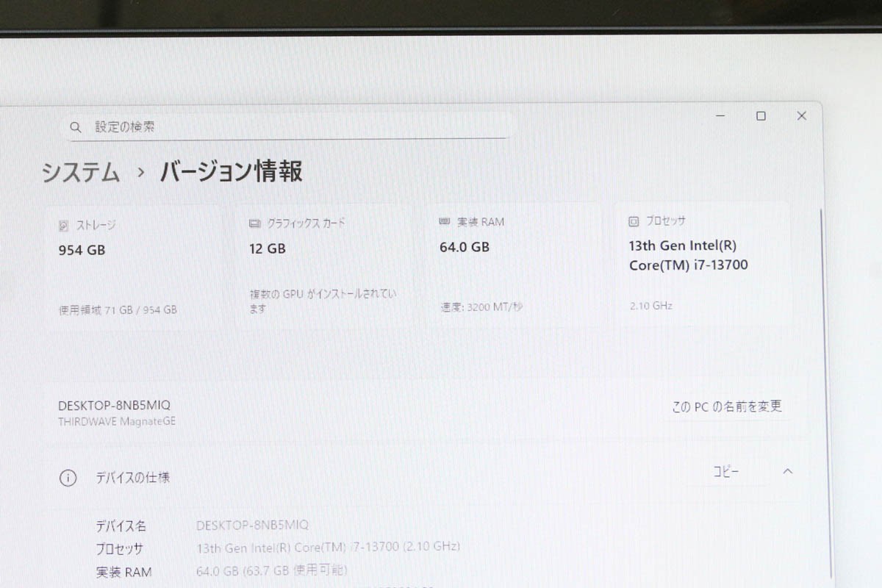882x588 pixels.
Task: Click the search magnifier icon
Action: [75, 127]
